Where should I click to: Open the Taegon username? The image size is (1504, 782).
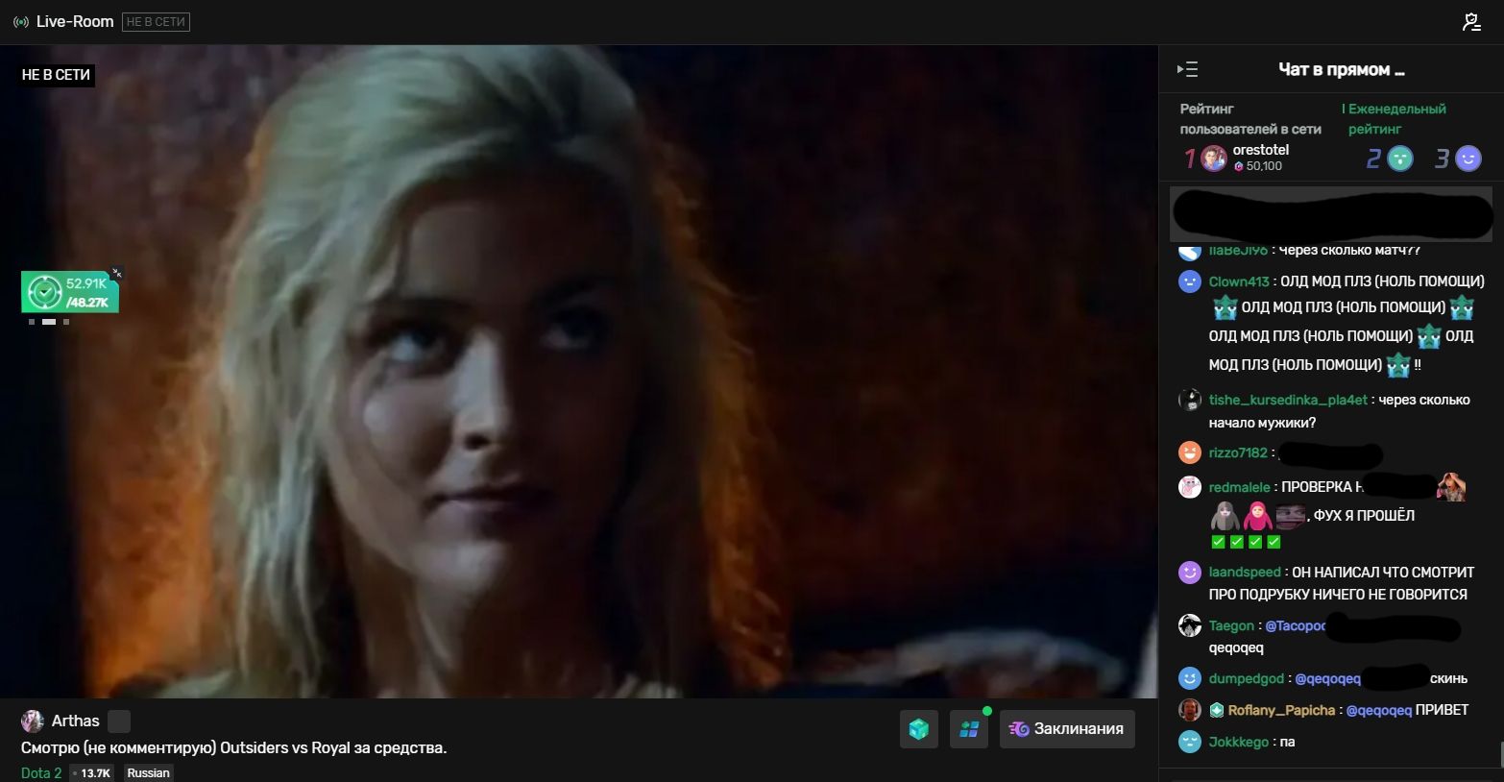(1231, 625)
